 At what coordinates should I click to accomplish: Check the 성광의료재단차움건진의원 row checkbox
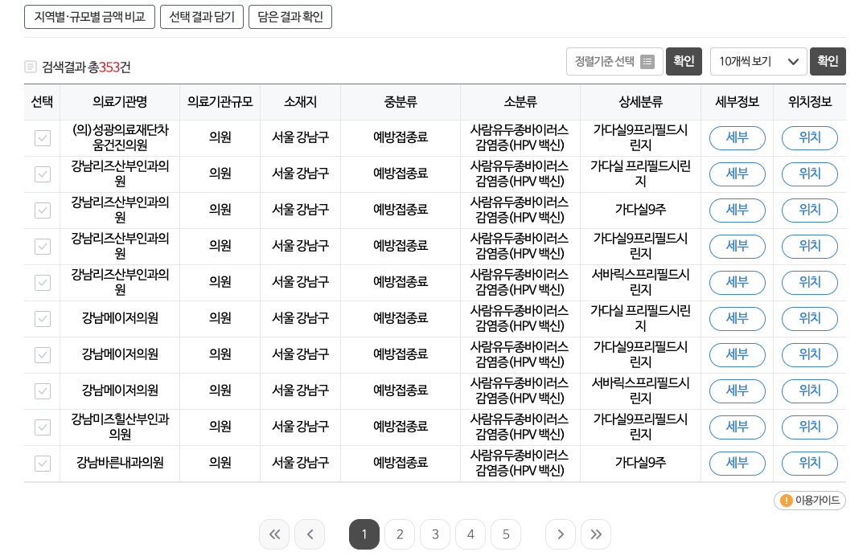coord(42,137)
